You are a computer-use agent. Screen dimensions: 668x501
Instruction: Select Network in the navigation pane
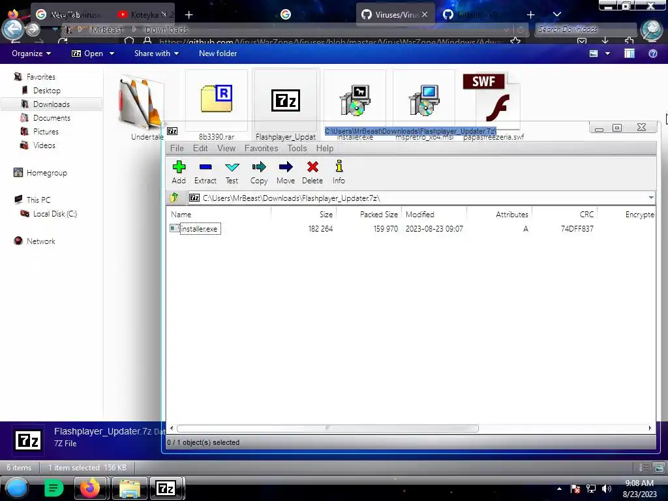tap(40, 241)
